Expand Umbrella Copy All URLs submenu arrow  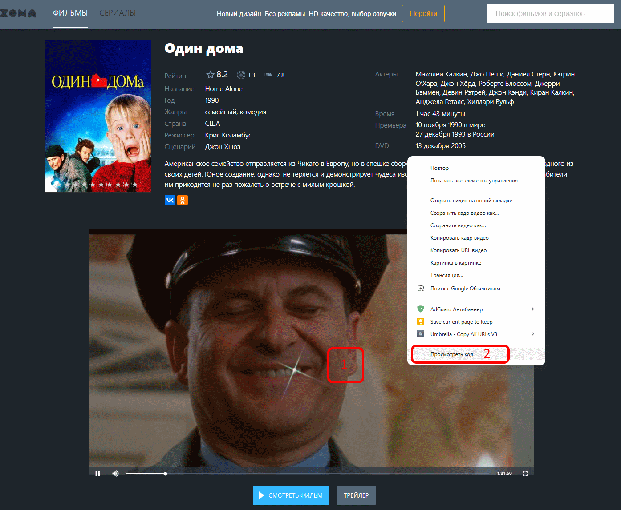coord(533,334)
